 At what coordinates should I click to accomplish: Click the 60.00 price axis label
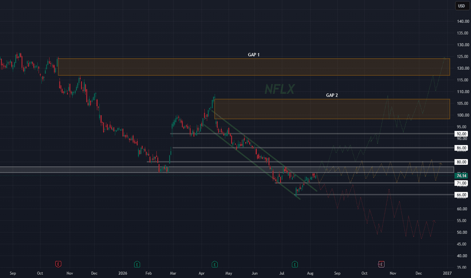tap(462, 209)
